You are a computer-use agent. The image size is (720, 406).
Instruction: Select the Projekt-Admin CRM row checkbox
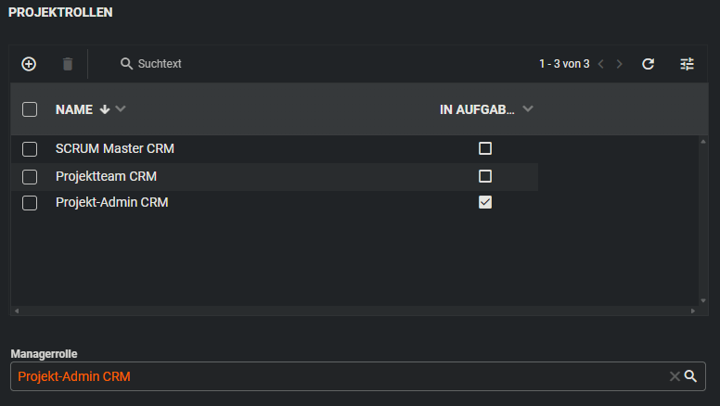tap(30, 203)
